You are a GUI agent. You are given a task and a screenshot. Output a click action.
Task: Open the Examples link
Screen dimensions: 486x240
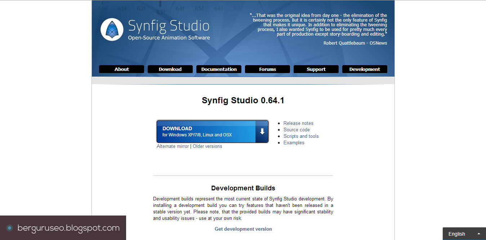pyautogui.click(x=294, y=142)
